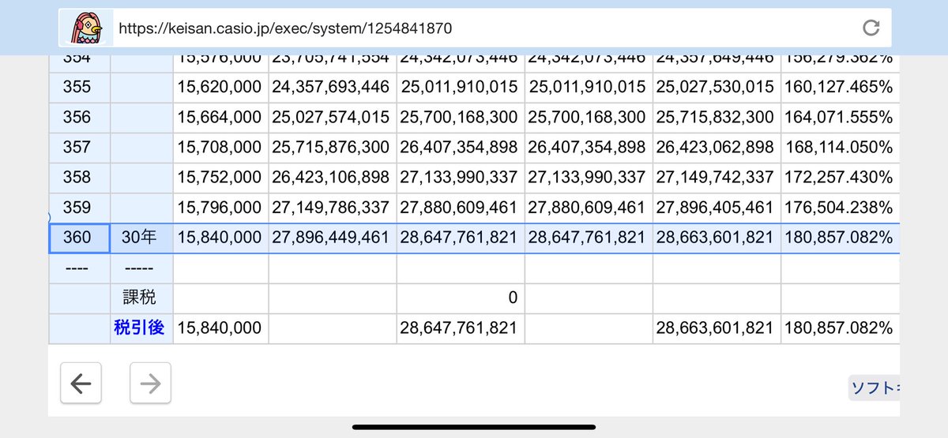This screenshot has width=948, height=438.
Task: Click the value 26,423,062,898
Action: [715, 147]
